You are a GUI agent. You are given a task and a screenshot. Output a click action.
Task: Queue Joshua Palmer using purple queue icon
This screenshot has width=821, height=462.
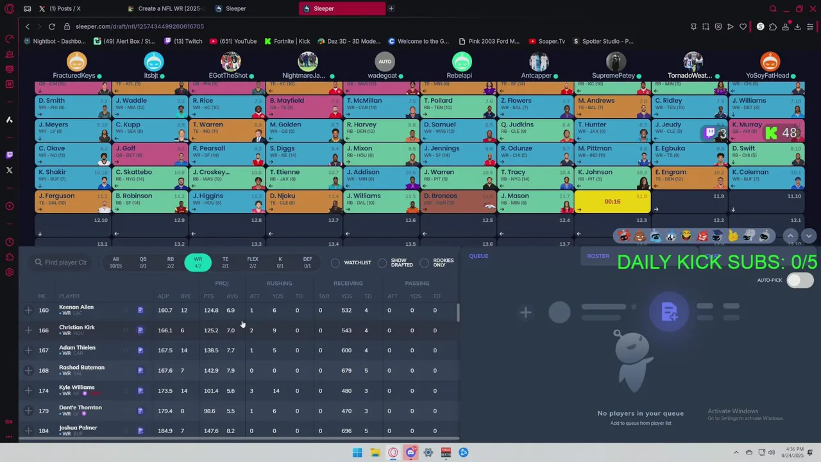(x=140, y=431)
